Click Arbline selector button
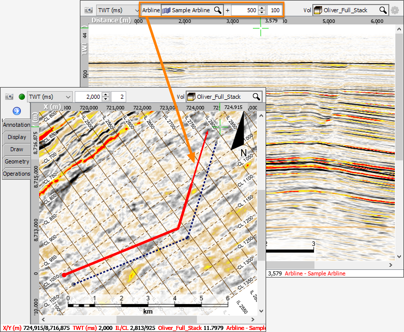404x332 pixels. (151, 10)
